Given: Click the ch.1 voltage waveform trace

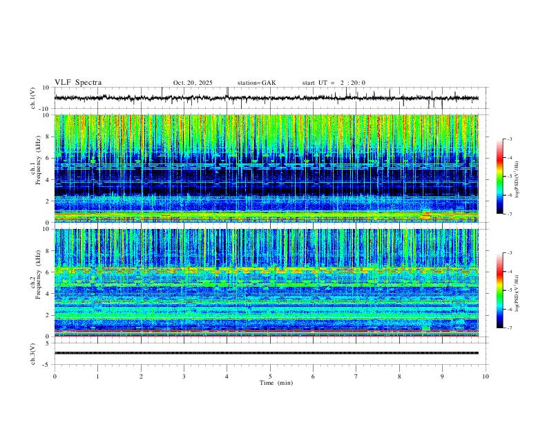Looking at the screenshot, I should 266,98.
